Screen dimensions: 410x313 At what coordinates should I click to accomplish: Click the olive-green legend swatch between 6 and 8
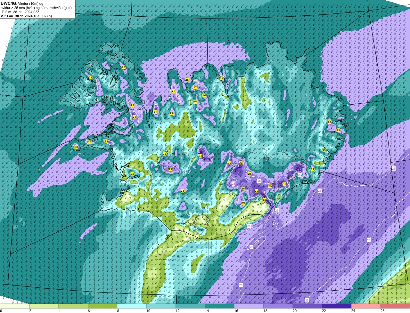(x=102, y=306)
